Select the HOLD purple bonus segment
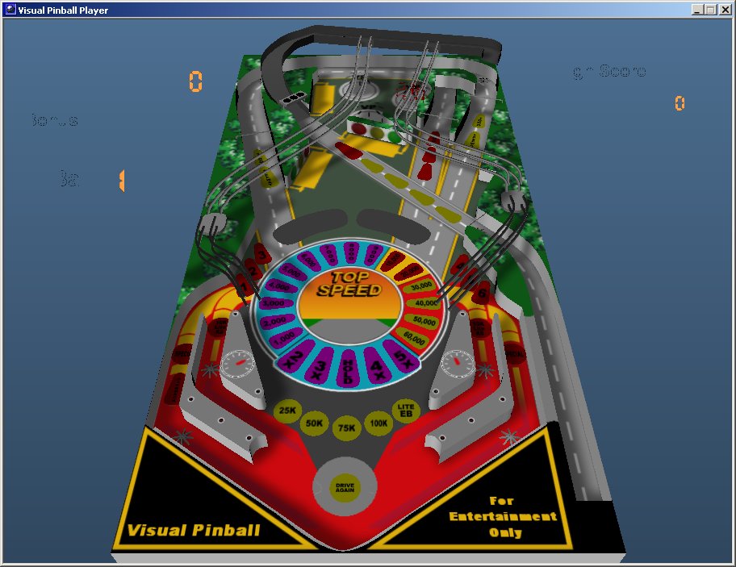This screenshot has height=567, width=736. click(348, 365)
